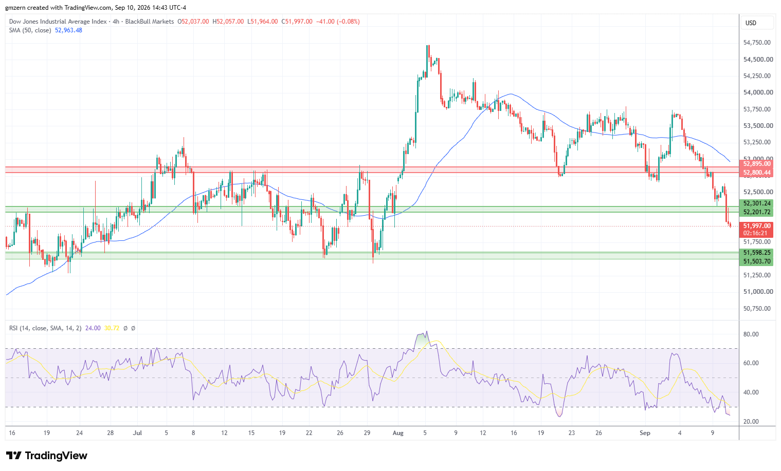Click the open price O52,037.00
The height and width of the screenshot is (471, 781).
click(193, 22)
